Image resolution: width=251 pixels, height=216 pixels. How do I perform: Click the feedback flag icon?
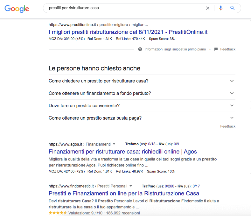tap(216, 49)
